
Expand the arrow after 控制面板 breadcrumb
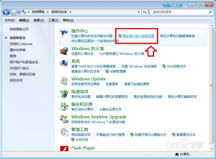coord(48,12)
